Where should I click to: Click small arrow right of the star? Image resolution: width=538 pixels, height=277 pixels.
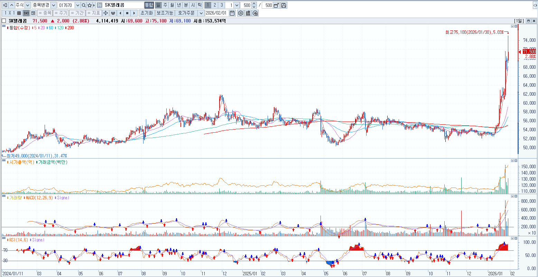94,5
